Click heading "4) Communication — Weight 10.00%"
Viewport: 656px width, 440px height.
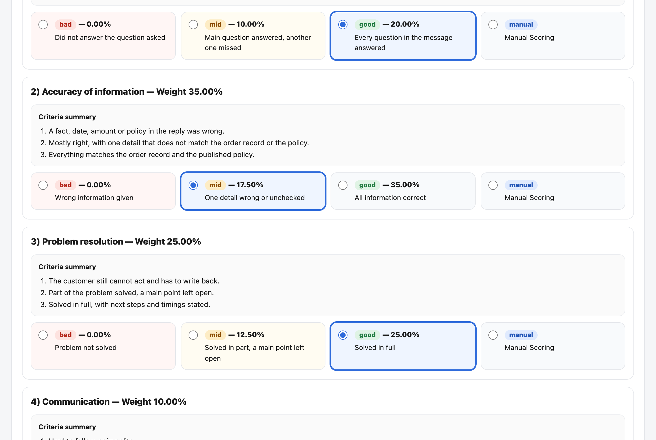tap(109, 402)
